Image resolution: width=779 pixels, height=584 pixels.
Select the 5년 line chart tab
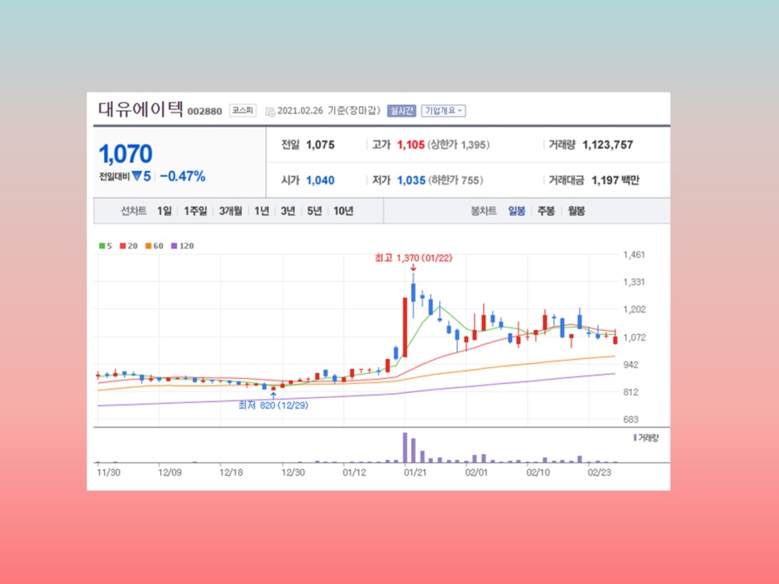(x=314, y=211)
